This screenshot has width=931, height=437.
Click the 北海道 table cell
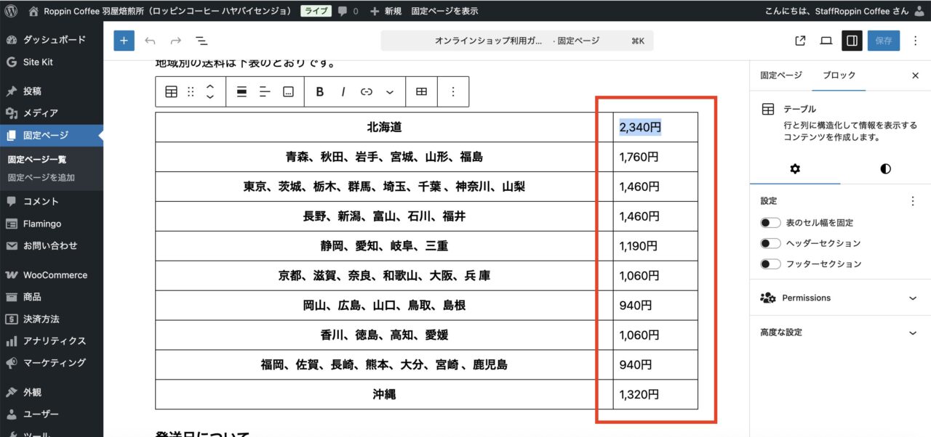click(384, 127)
